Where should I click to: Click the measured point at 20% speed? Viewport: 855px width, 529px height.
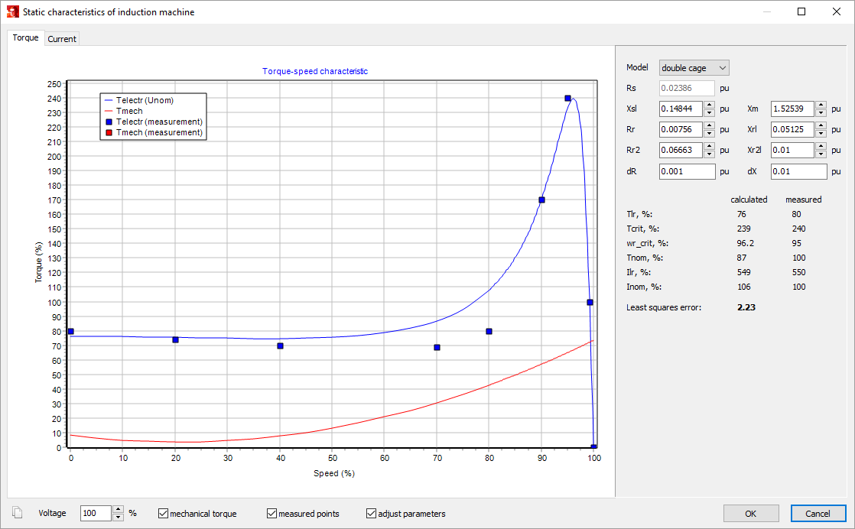[x=176, y=340]
